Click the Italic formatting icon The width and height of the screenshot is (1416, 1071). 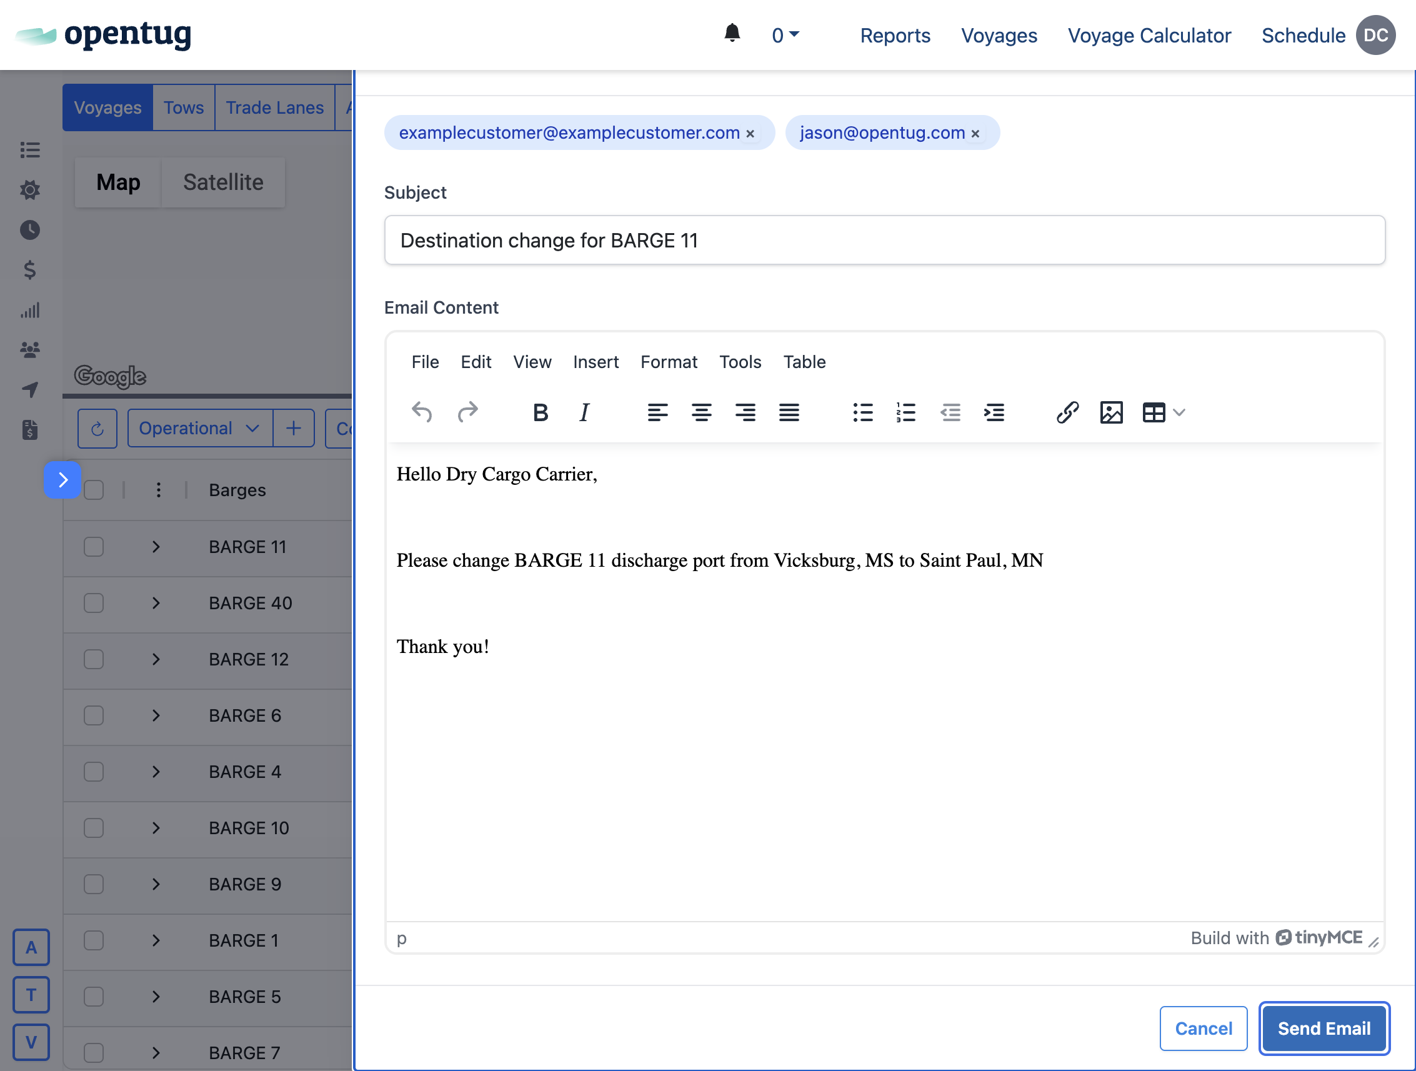click(584, 412)
